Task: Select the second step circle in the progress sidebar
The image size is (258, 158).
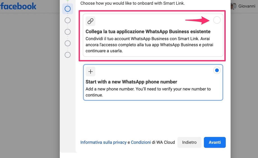Action: 68,20
